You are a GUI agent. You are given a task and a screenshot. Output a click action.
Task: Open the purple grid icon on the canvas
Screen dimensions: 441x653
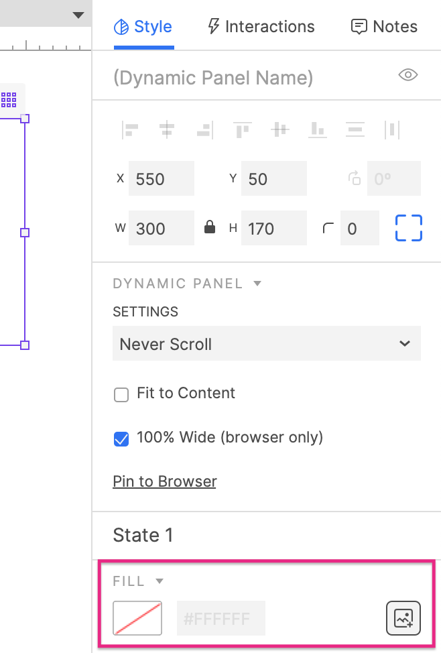click(x=9, y=101)
